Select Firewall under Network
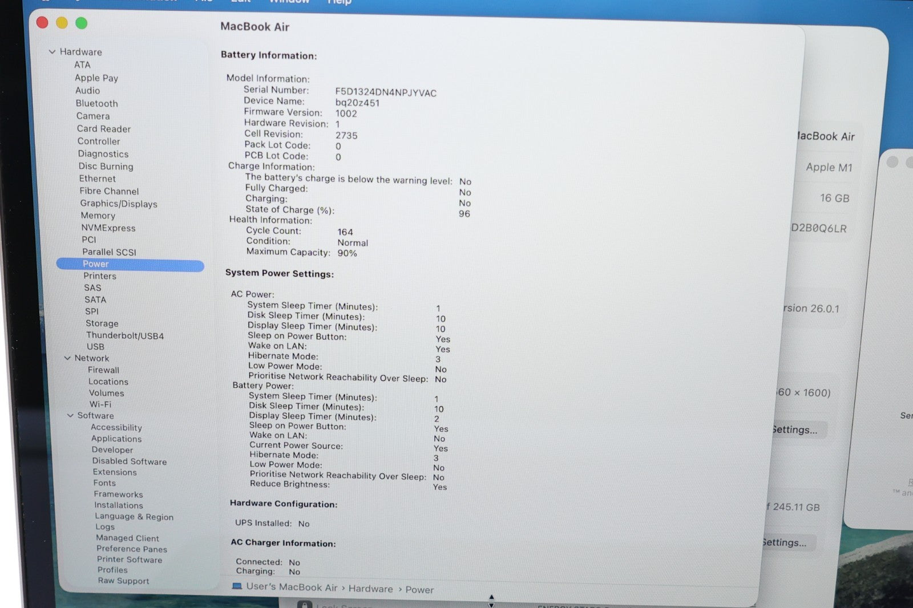 tap(103, 370)
